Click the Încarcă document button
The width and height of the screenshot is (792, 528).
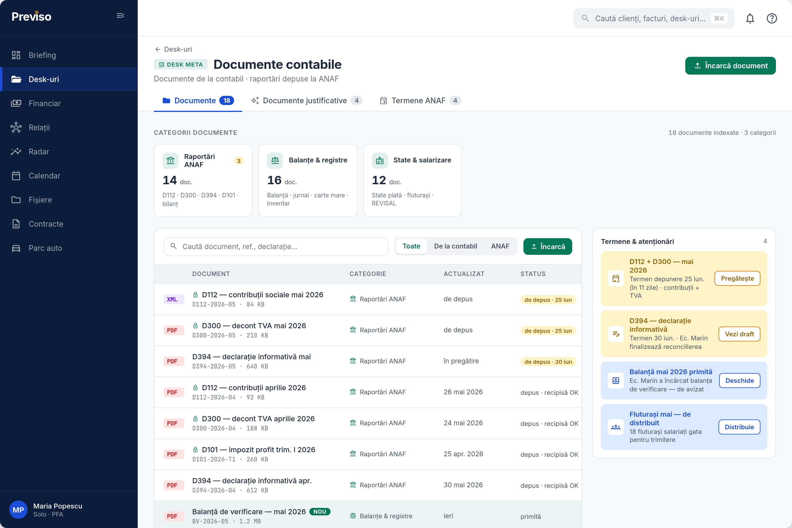tap(730, 66)
